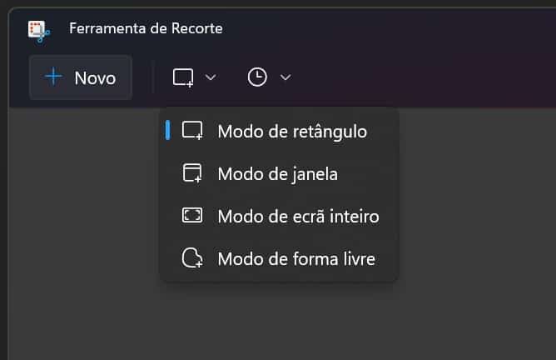The width and height of the screenshot is (556, 360).
Task: Collapse the snip mode dropdown chevron
Action: pyautogui.click(x=211, y=77)
